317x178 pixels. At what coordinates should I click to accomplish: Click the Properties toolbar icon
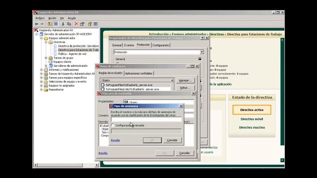click(82, 24)
